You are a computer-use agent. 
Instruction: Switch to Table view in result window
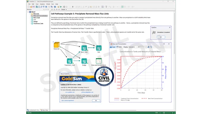point(119,47)
